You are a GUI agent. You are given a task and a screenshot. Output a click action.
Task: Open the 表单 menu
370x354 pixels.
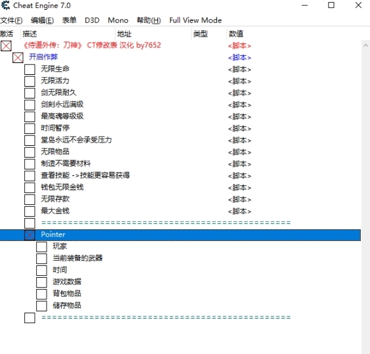click(x=69, y=20)
